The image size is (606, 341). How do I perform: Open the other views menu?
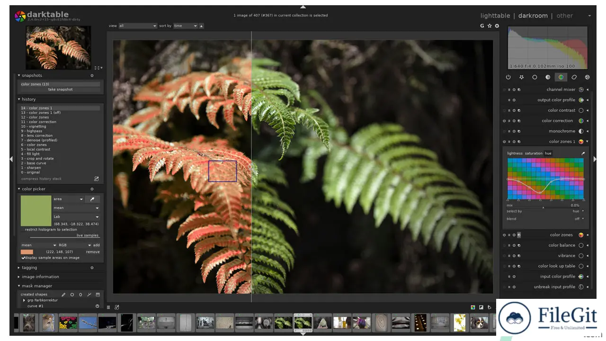(x=565, y=16)
